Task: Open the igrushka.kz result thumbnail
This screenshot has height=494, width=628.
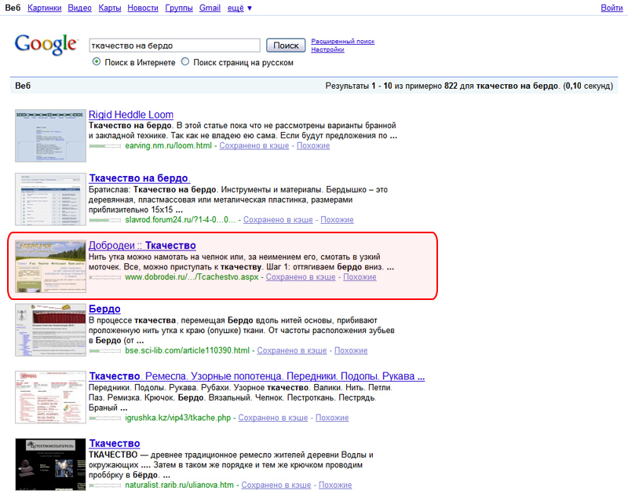Action: click(x=50, y=397)
